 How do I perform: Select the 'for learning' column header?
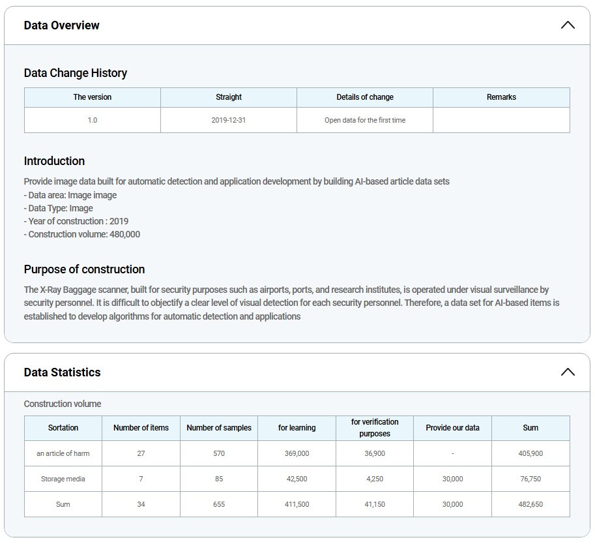click(297, 428)
